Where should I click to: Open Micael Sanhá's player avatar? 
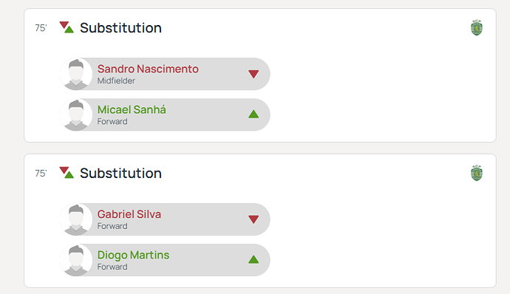[76, 114]
